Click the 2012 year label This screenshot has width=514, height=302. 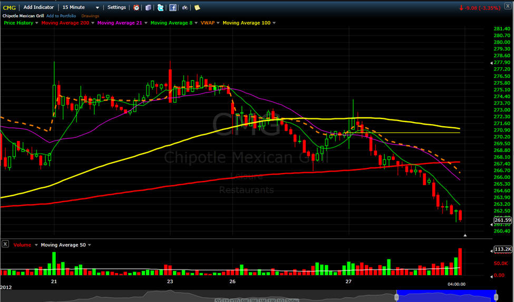point(6,287)
